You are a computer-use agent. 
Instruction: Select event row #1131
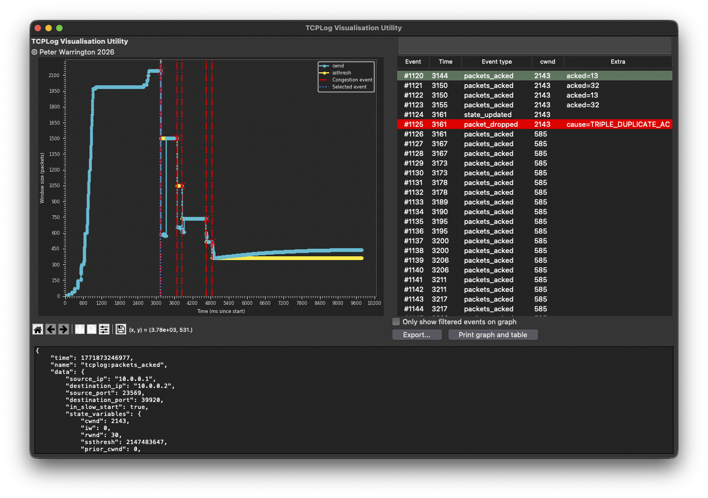click(535, 183)
